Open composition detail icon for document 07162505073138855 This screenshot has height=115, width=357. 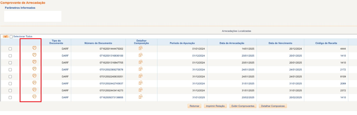pyautogui.click(x=141, y=97)
